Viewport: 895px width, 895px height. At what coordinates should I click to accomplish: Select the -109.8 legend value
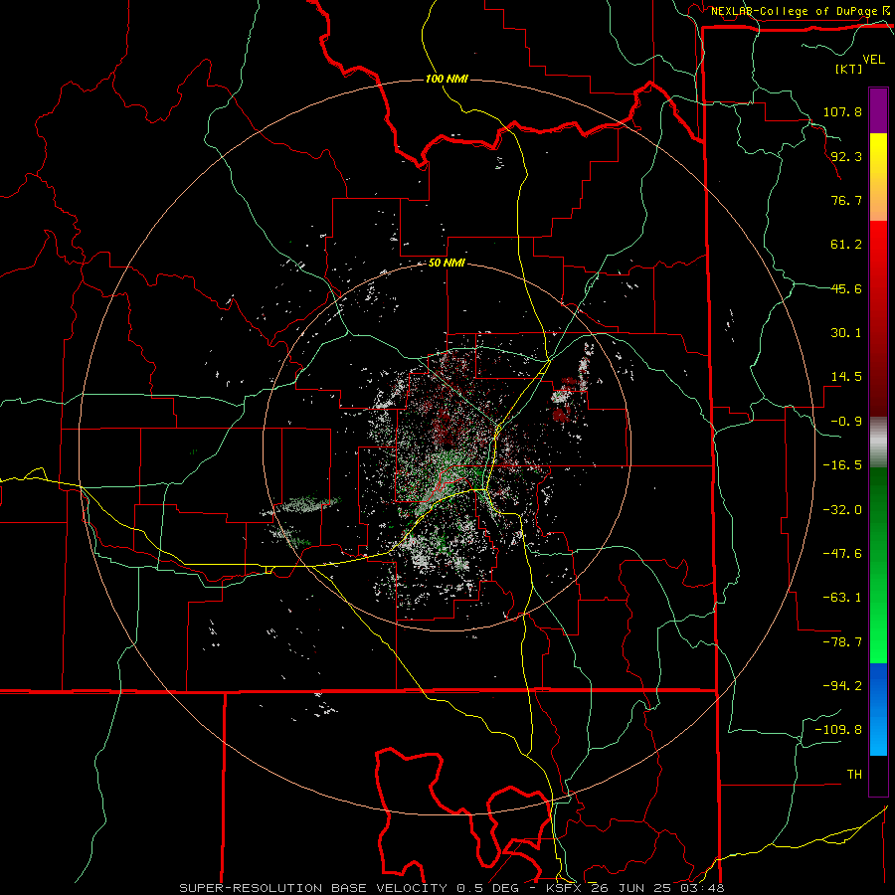[x=838, y=730]
